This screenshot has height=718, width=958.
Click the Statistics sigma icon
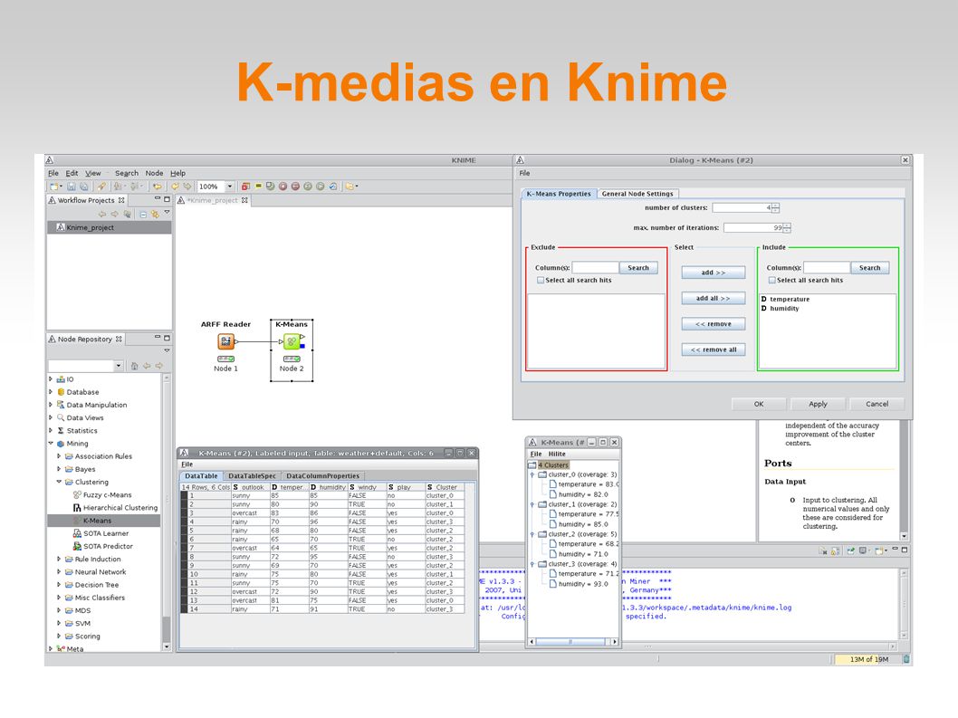tap(61, 430)
